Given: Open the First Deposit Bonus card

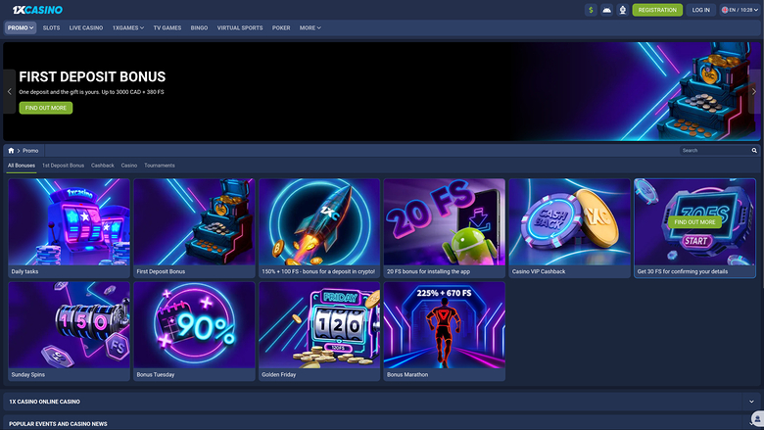Looking at the screenshot, I should point(194,228).
